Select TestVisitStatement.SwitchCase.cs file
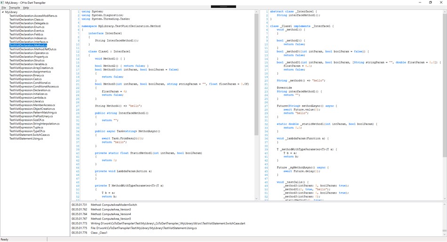The image size is (447, 242). [x=29, y=135]
